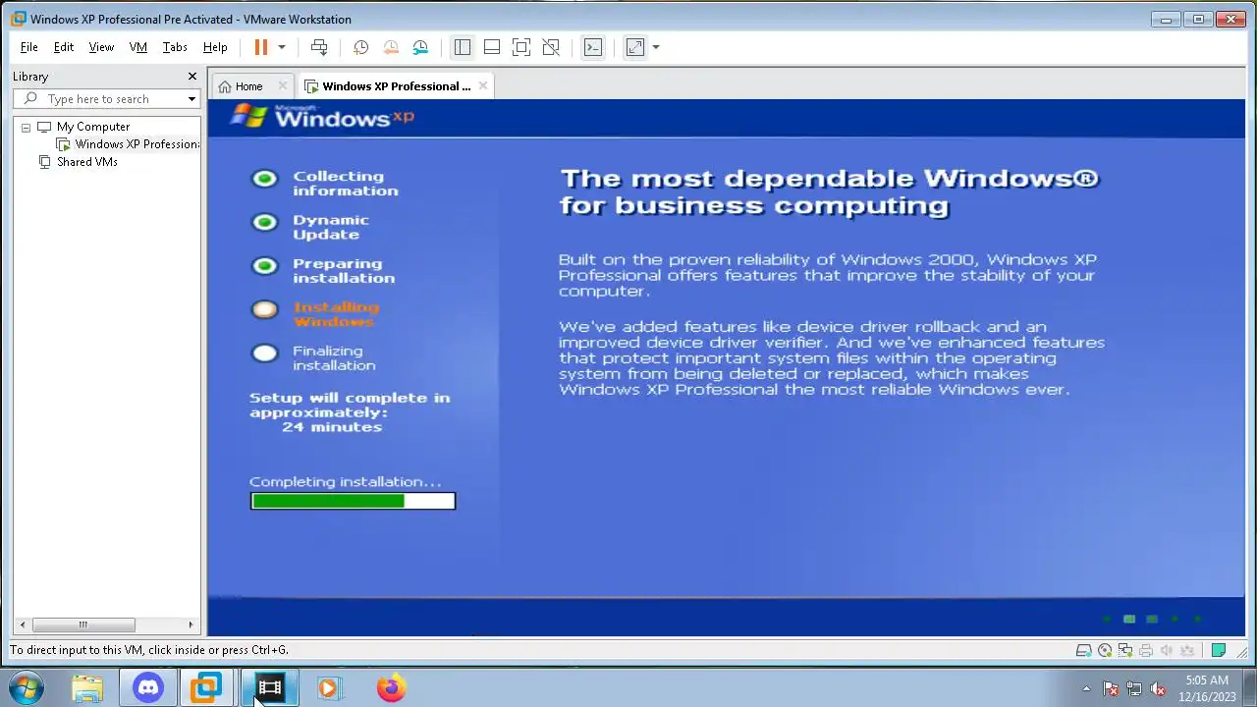Toggle the thumbnail bar view button

[492, 47]
